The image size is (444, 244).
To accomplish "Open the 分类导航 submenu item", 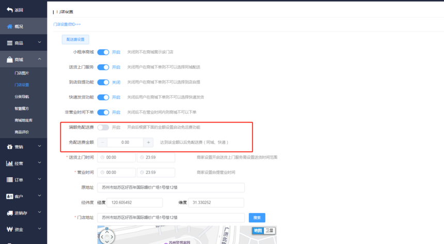I will [x=22, y=97].
